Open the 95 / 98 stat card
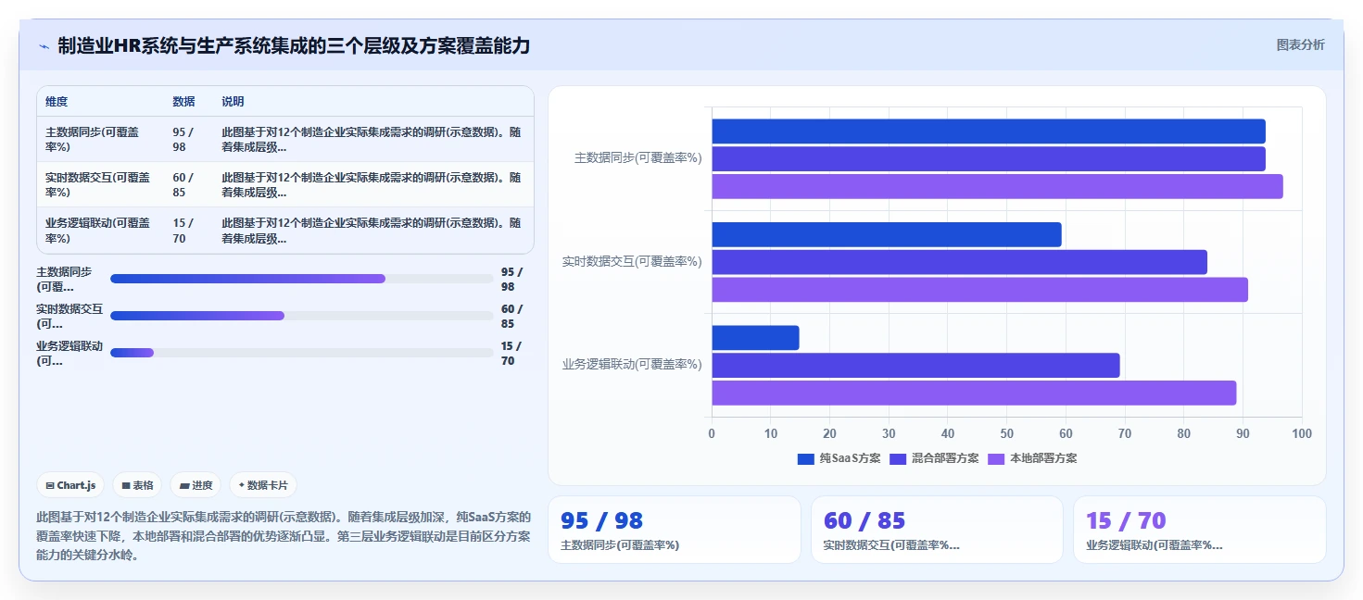1363x600 pixels. pyautogui.click(x=675, y=530)
